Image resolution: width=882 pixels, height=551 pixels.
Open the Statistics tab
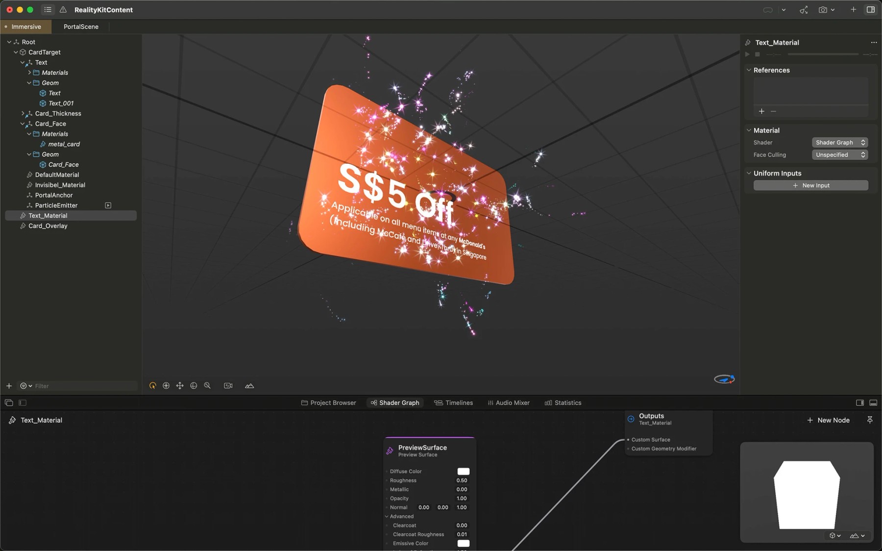[563, 403]
